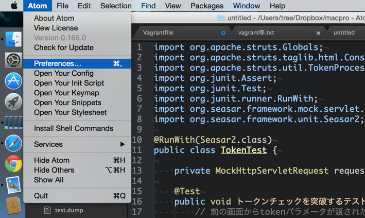The width and height of the screenshot is (365, 218).
Task: Open Finder from the Dock
Action: coord(13,39)
